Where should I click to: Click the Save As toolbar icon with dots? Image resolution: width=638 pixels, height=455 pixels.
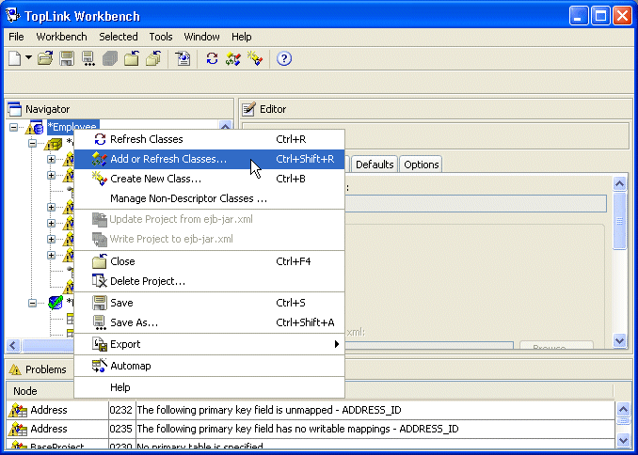pyautogui.click(x=88, y=58)
